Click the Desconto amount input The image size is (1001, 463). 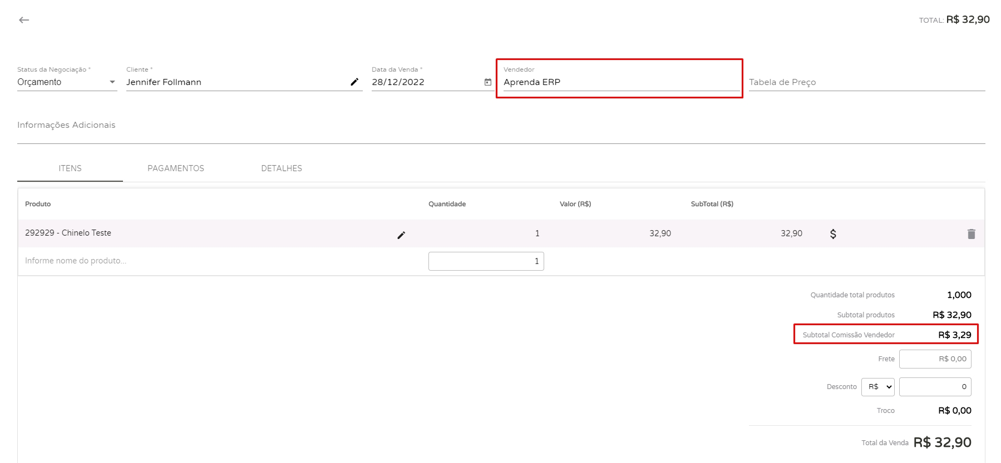click(x=935, y=387)
